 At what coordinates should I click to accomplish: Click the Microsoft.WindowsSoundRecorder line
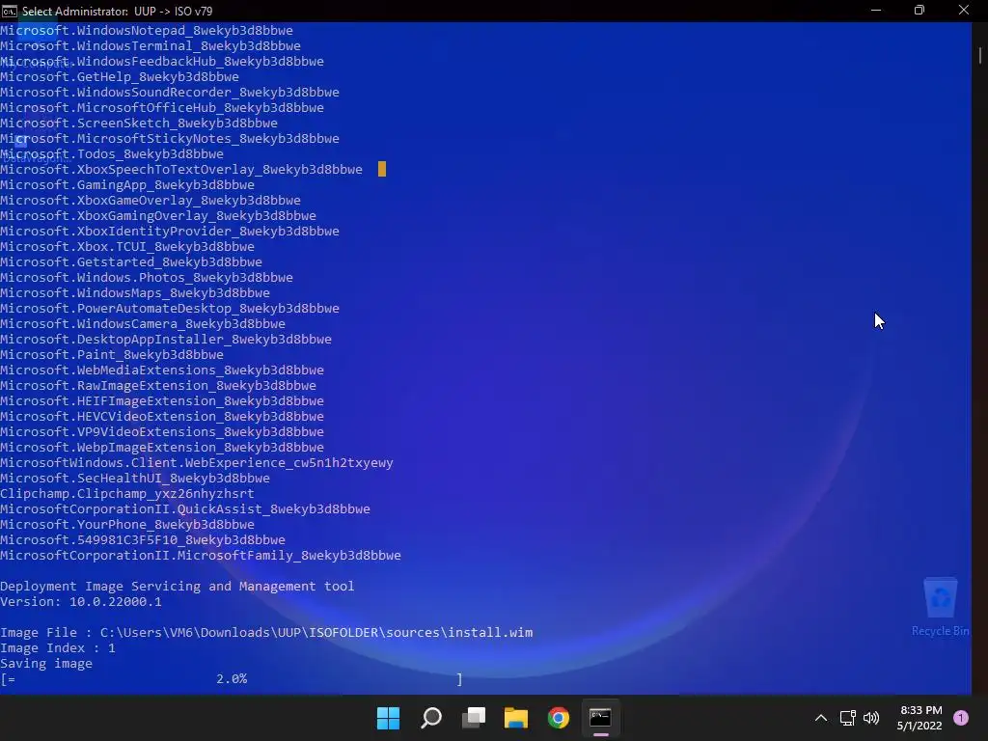(x=170, y=92)
